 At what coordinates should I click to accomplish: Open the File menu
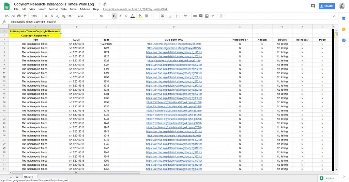tap(16, 9)
